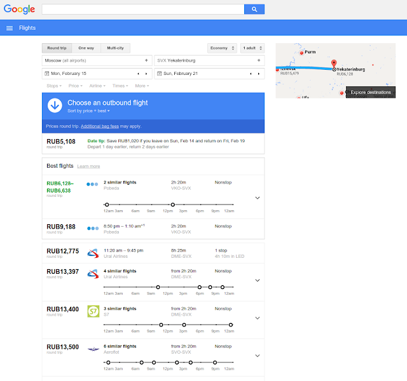407x381 pixels.
Task: Click the RUB5,108 date tip suggestion
Action: (153, 144)
